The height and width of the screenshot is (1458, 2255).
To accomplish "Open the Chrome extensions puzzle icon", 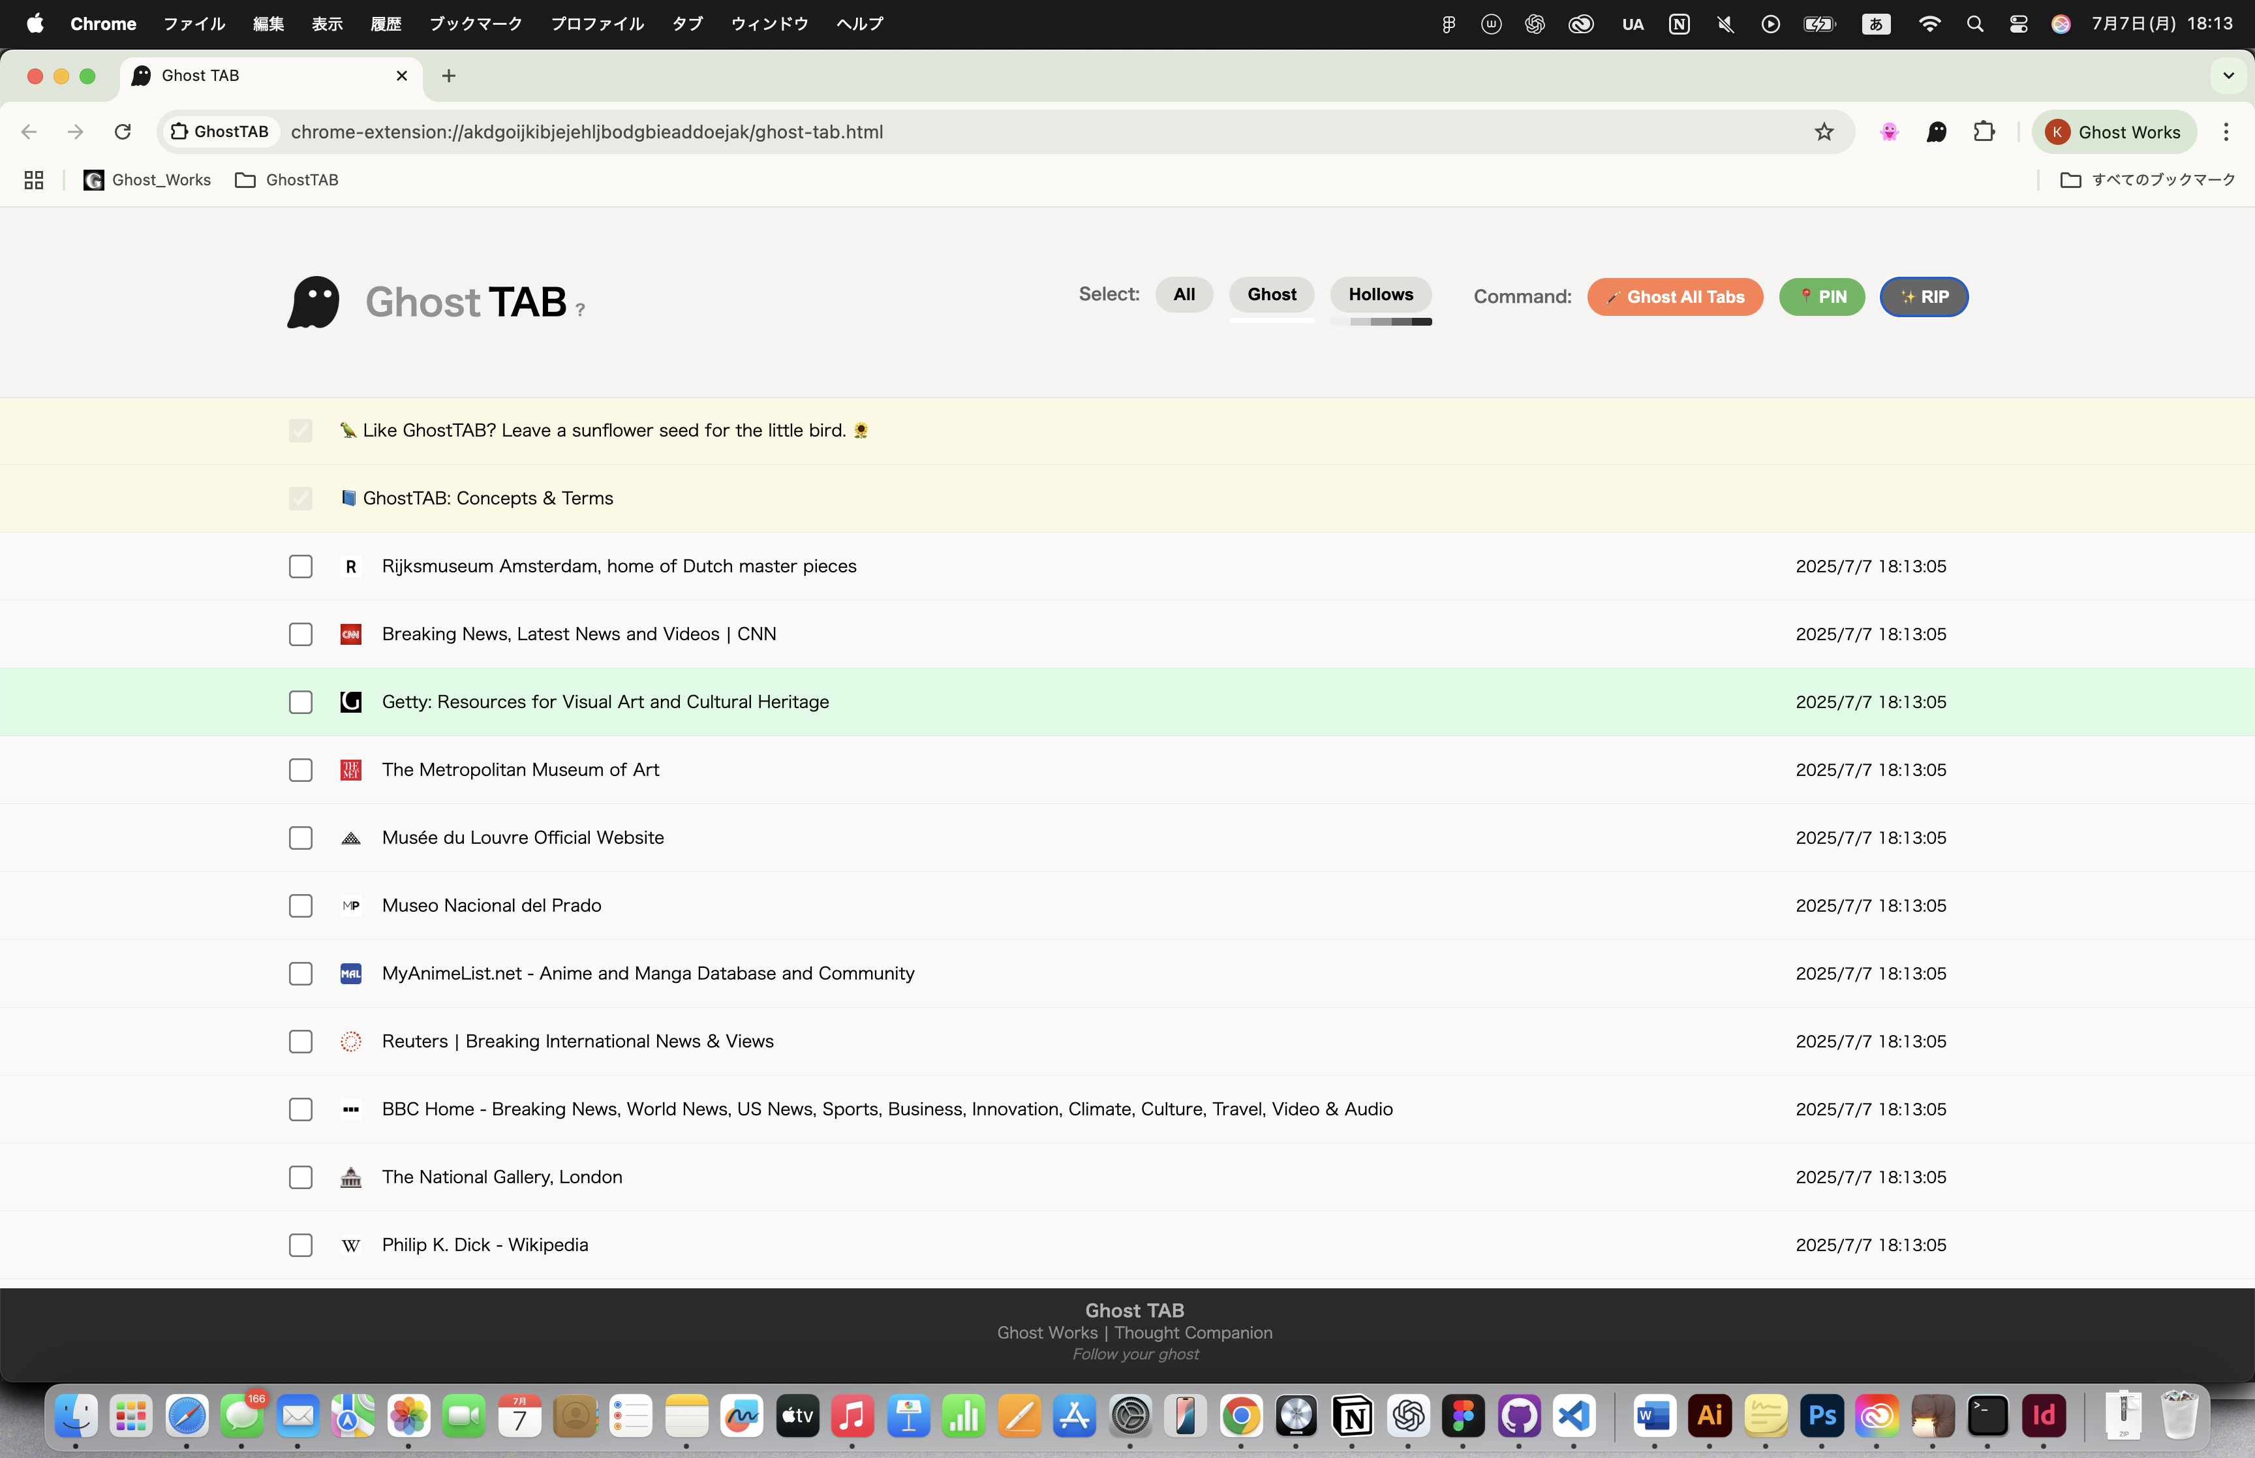I will tap(1984, 132).
